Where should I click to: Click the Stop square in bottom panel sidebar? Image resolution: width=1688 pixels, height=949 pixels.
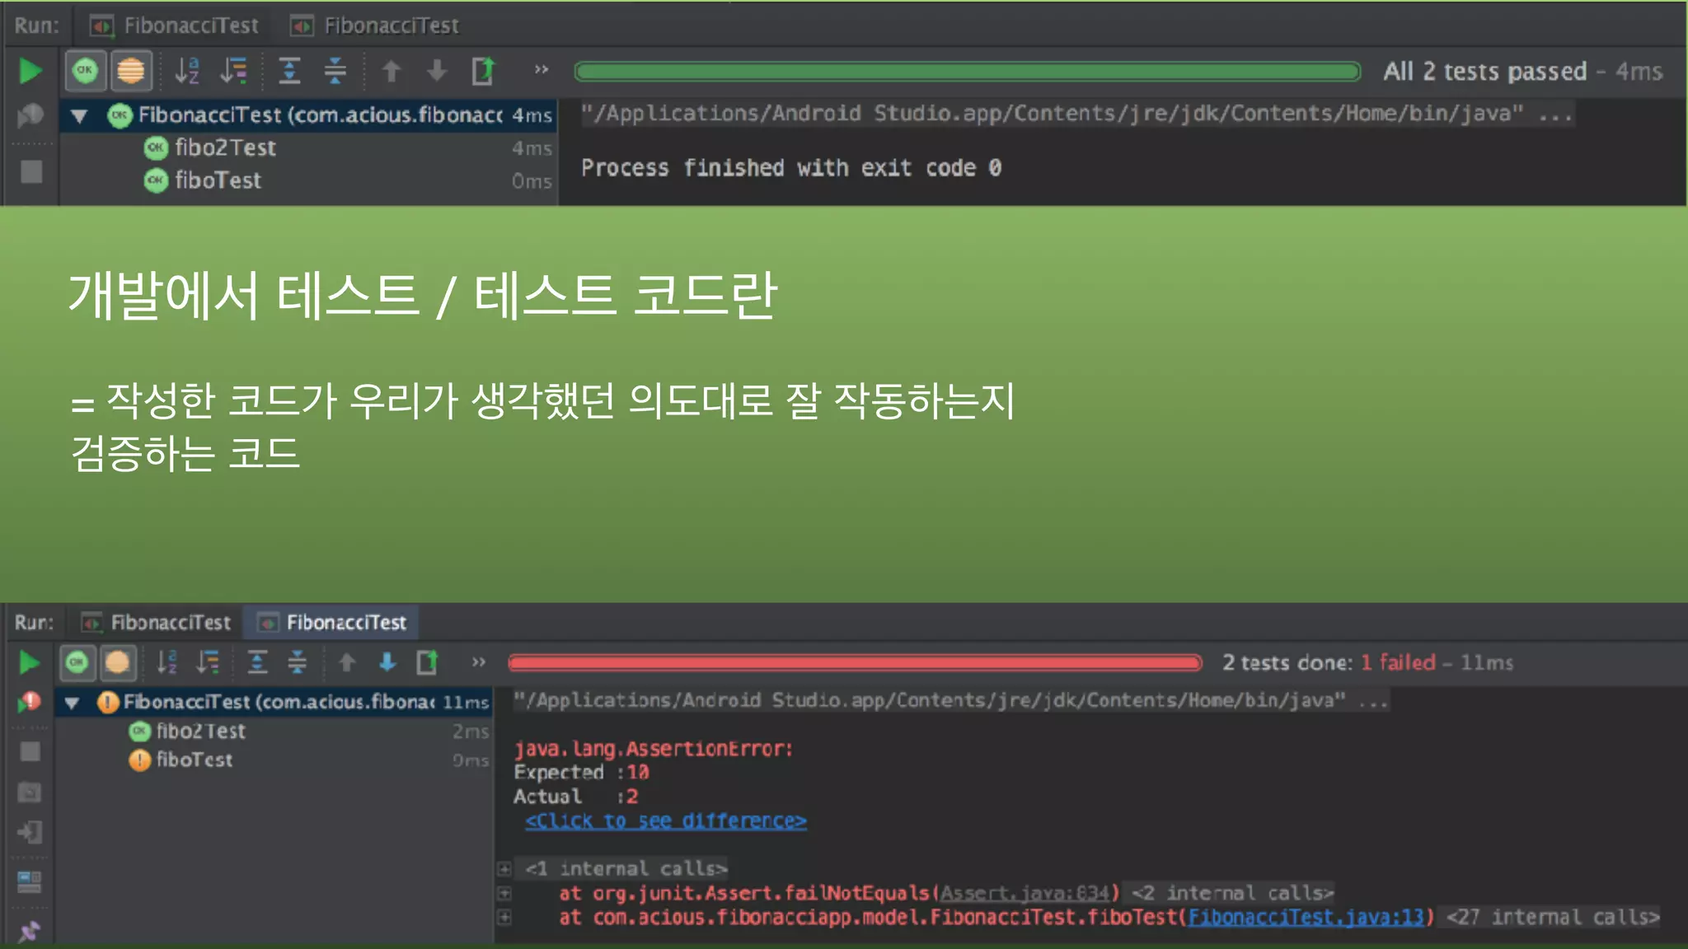(30, 751)
